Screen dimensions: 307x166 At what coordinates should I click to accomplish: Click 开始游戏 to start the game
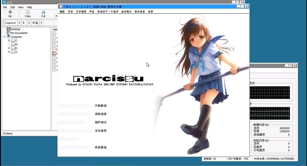(x=101, y=106)
